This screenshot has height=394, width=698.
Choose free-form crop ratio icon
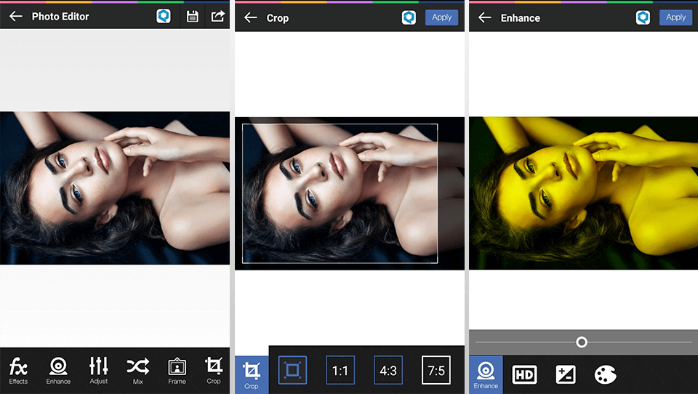292,370
